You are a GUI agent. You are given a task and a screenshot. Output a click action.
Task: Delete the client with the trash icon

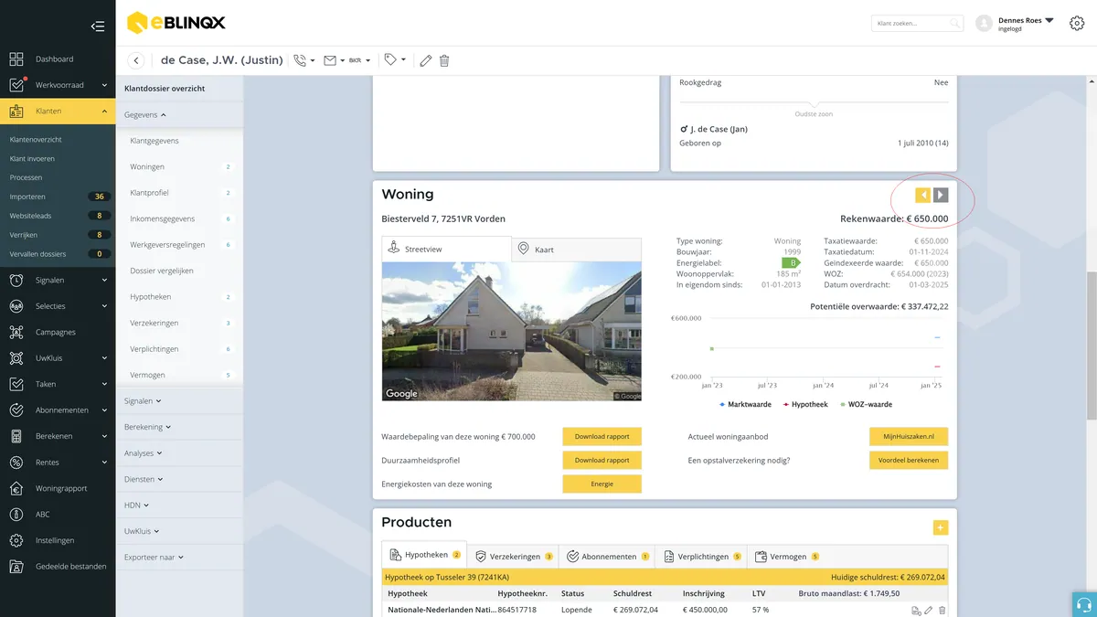pyautogui.click(x=444, y=60)
